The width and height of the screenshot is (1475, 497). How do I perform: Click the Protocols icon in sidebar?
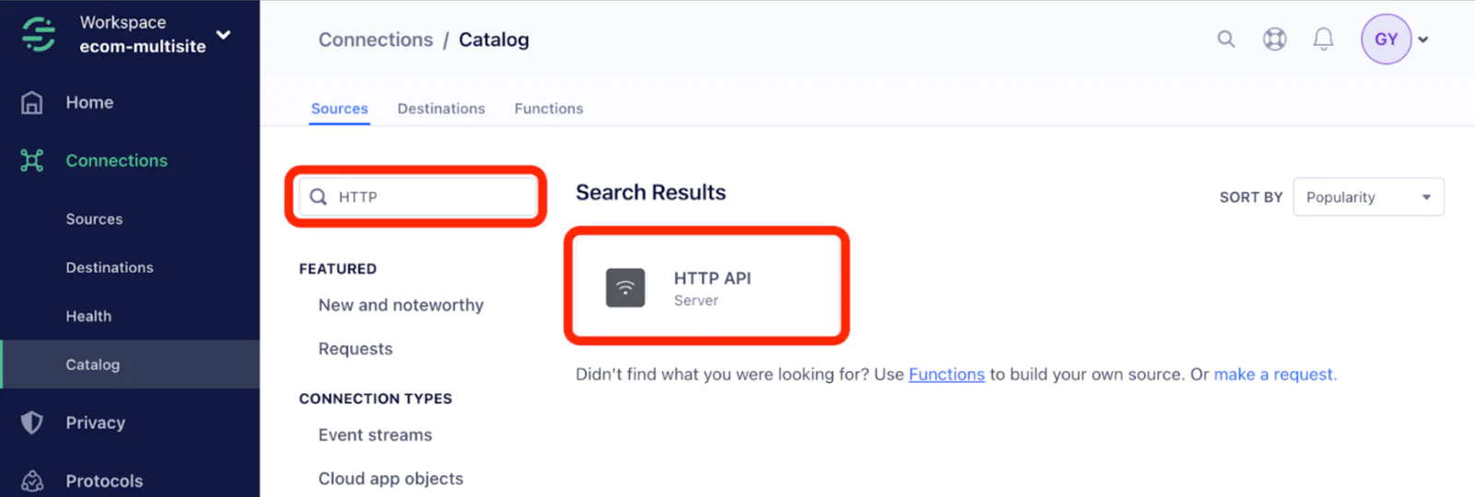[x=32, y=481]
